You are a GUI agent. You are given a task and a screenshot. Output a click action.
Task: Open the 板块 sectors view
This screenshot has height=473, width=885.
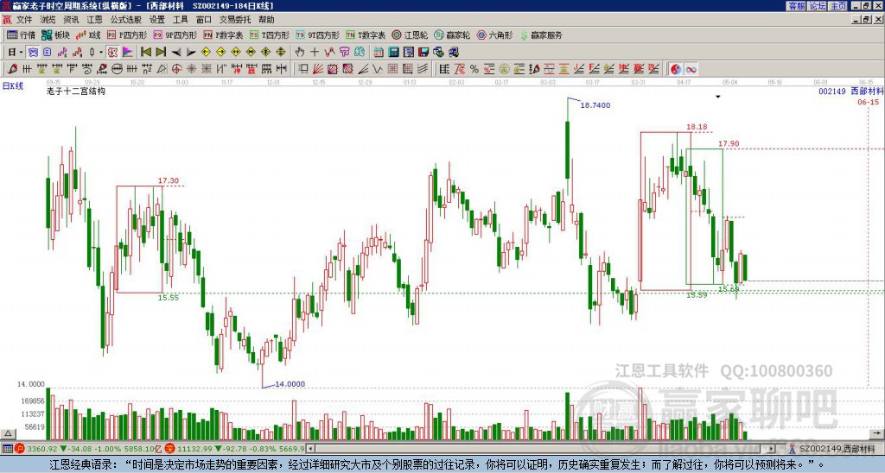(x=55, y=35)
